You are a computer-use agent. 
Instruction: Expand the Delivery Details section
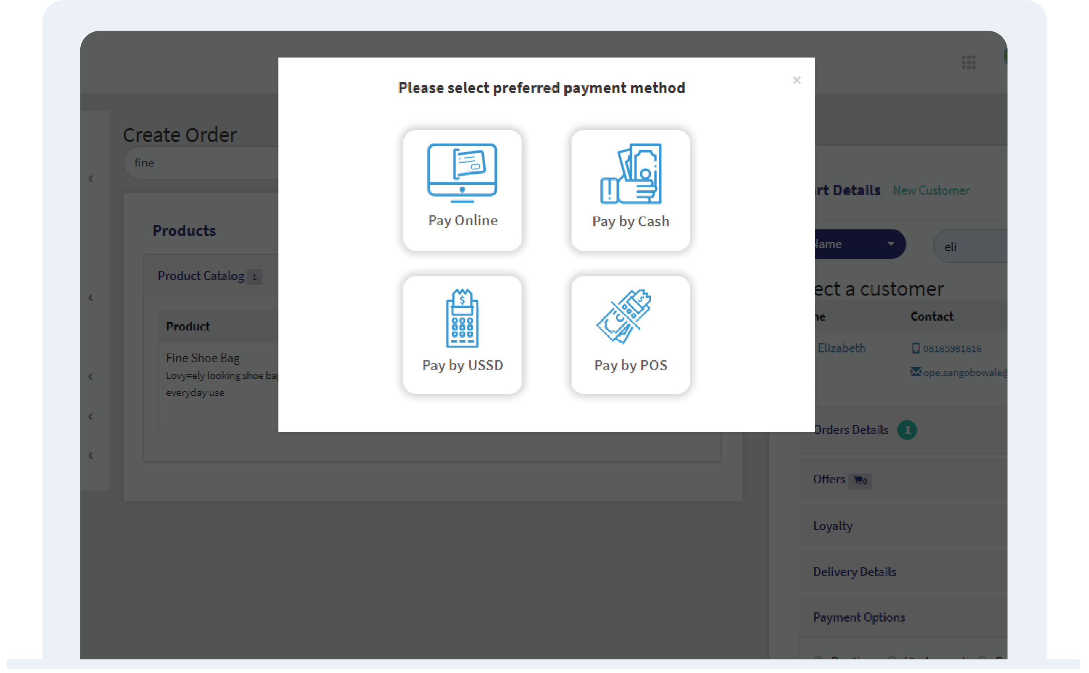tap(903, 572)
